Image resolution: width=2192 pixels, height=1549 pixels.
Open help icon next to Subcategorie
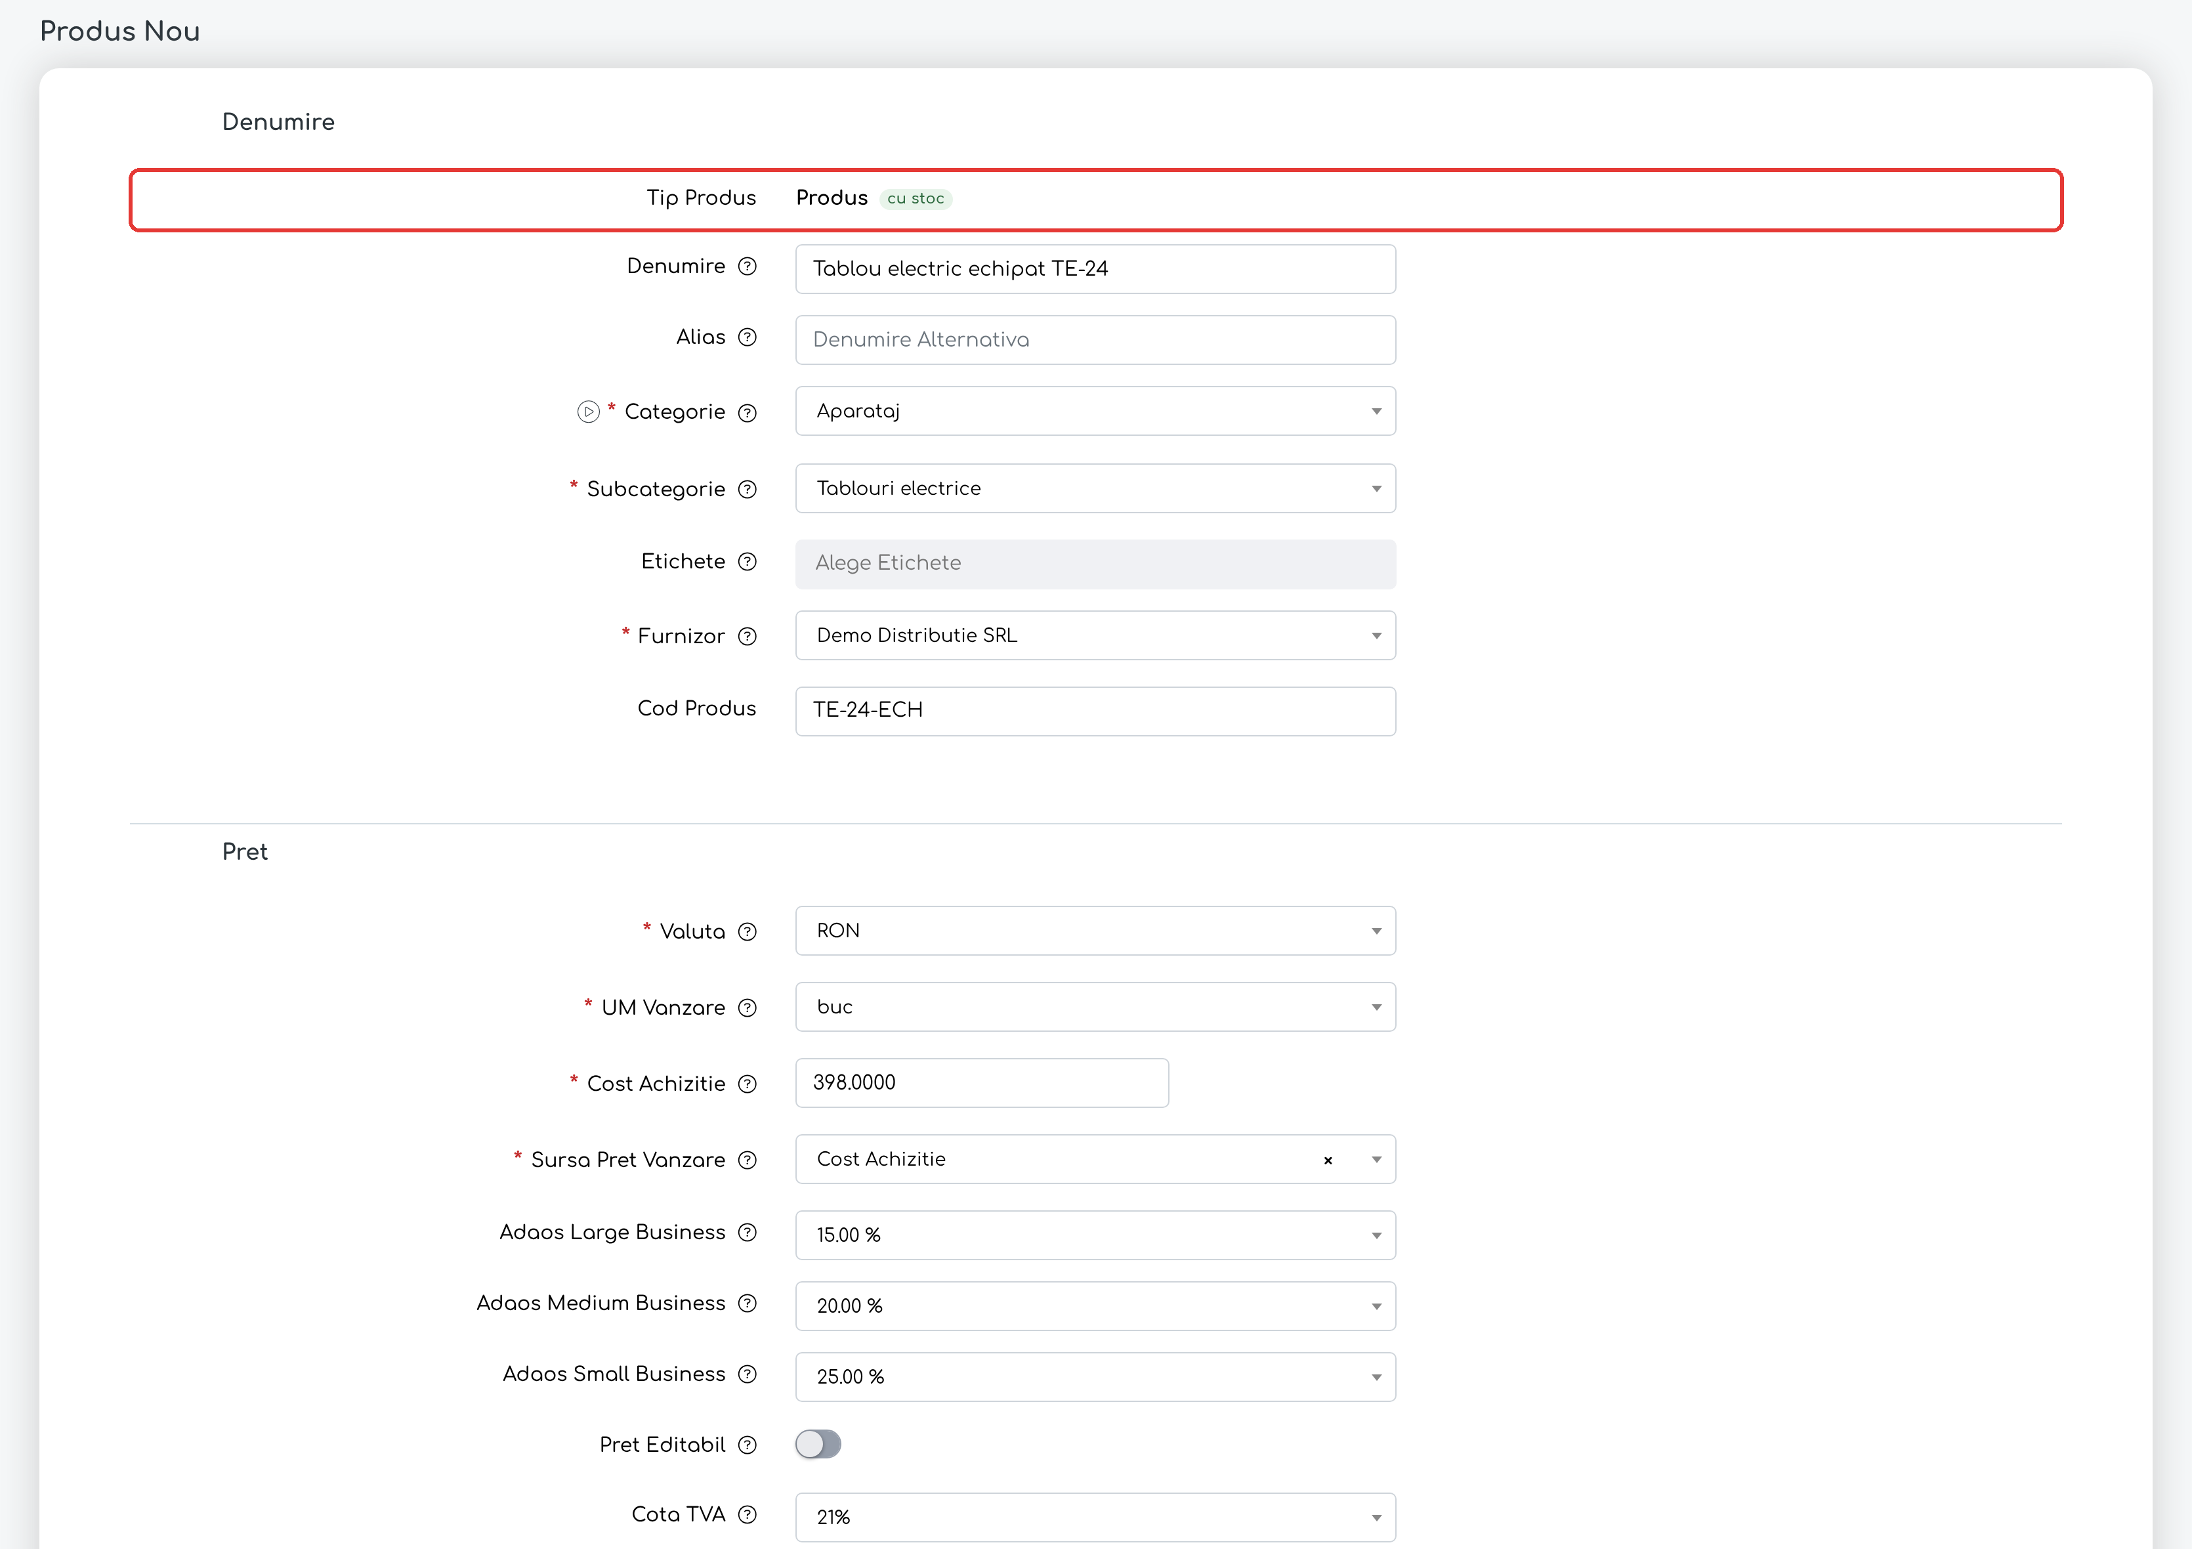point(748,490)
